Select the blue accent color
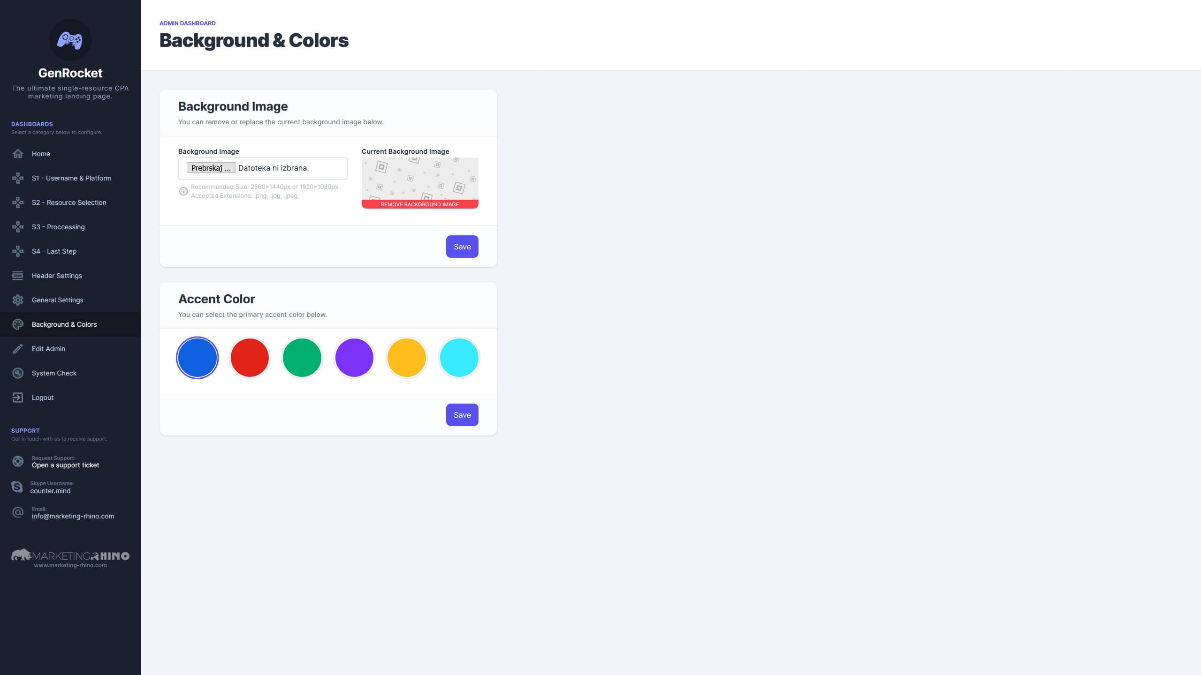The image size is (1201, 675). [197, 358]
